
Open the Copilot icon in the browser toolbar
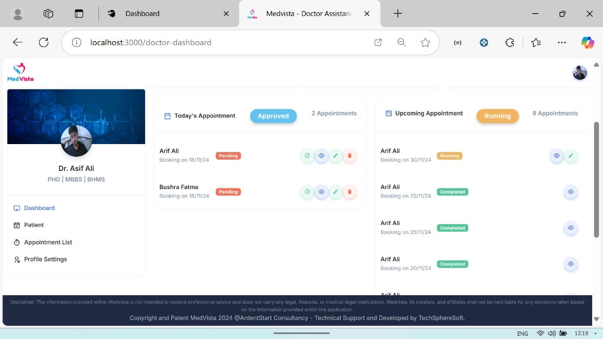coord(587,42)
